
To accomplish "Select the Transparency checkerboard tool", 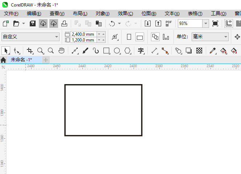I will point(199,51).
